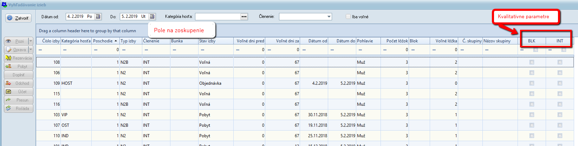This screenshot has height=146, width=578.
Task: Open calendar picker for the Do date
Action: tap(152, 16)
